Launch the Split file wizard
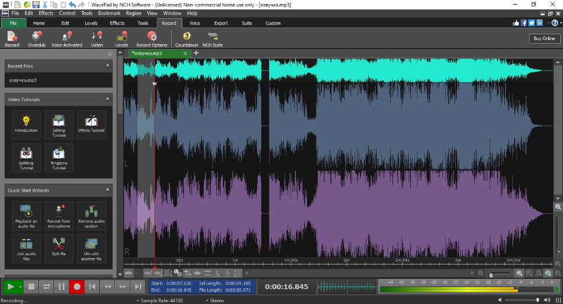563x304 pixels. pos(59,248)
